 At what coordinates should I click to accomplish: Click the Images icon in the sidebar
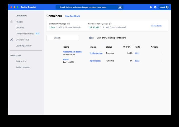12,22
